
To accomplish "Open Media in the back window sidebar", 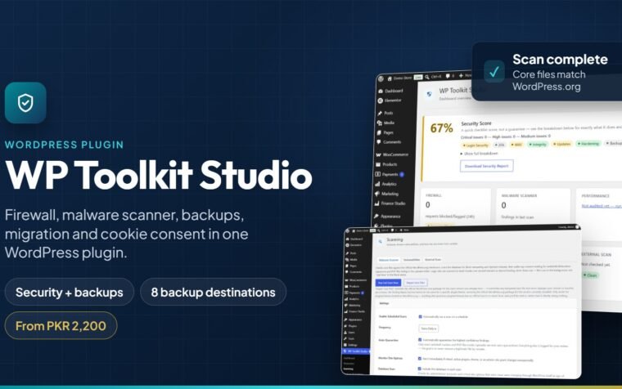I will tap(386, 123).
